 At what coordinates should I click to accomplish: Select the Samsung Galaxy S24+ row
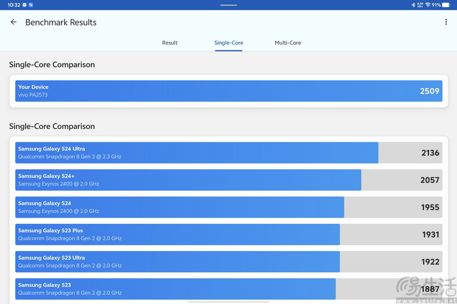[x=228, y=180]
